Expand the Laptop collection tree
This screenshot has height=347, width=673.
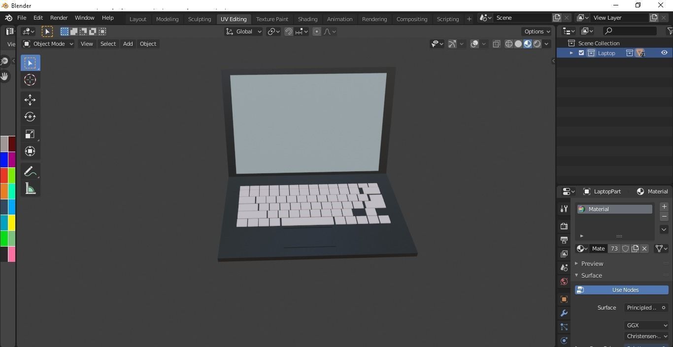point(572,53)
